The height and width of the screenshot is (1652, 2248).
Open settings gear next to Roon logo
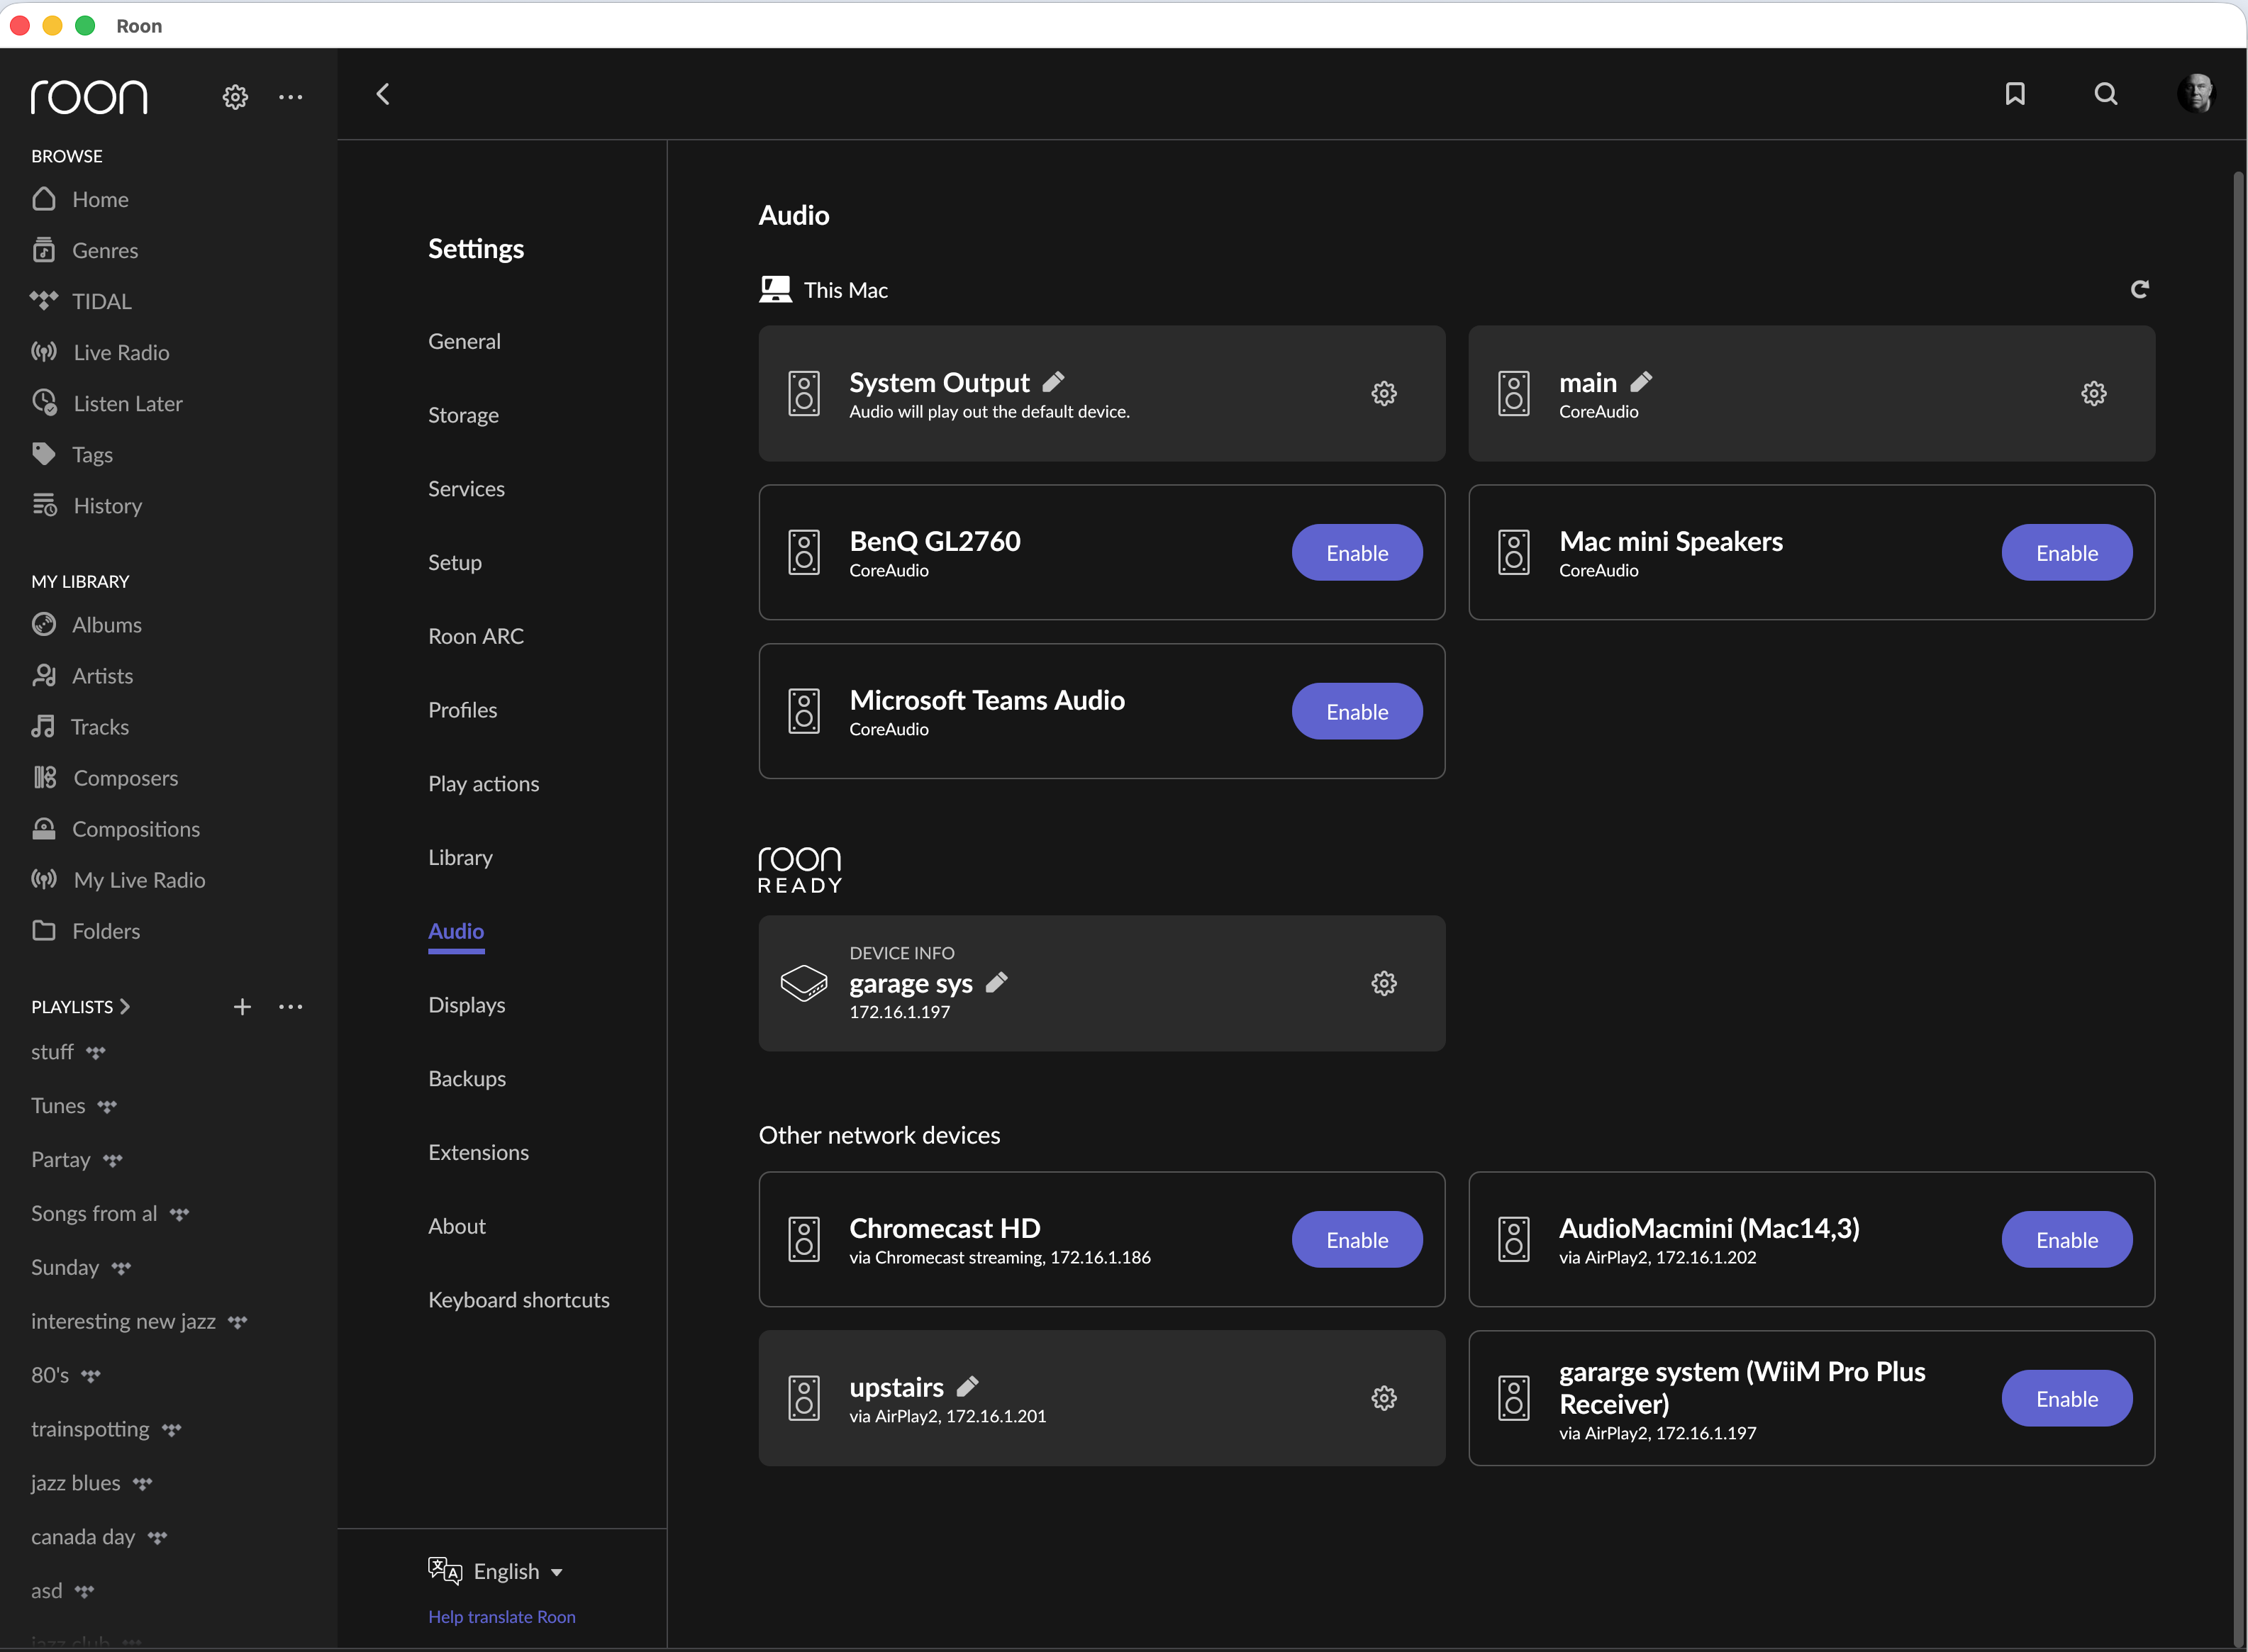(x=235, y=97)
